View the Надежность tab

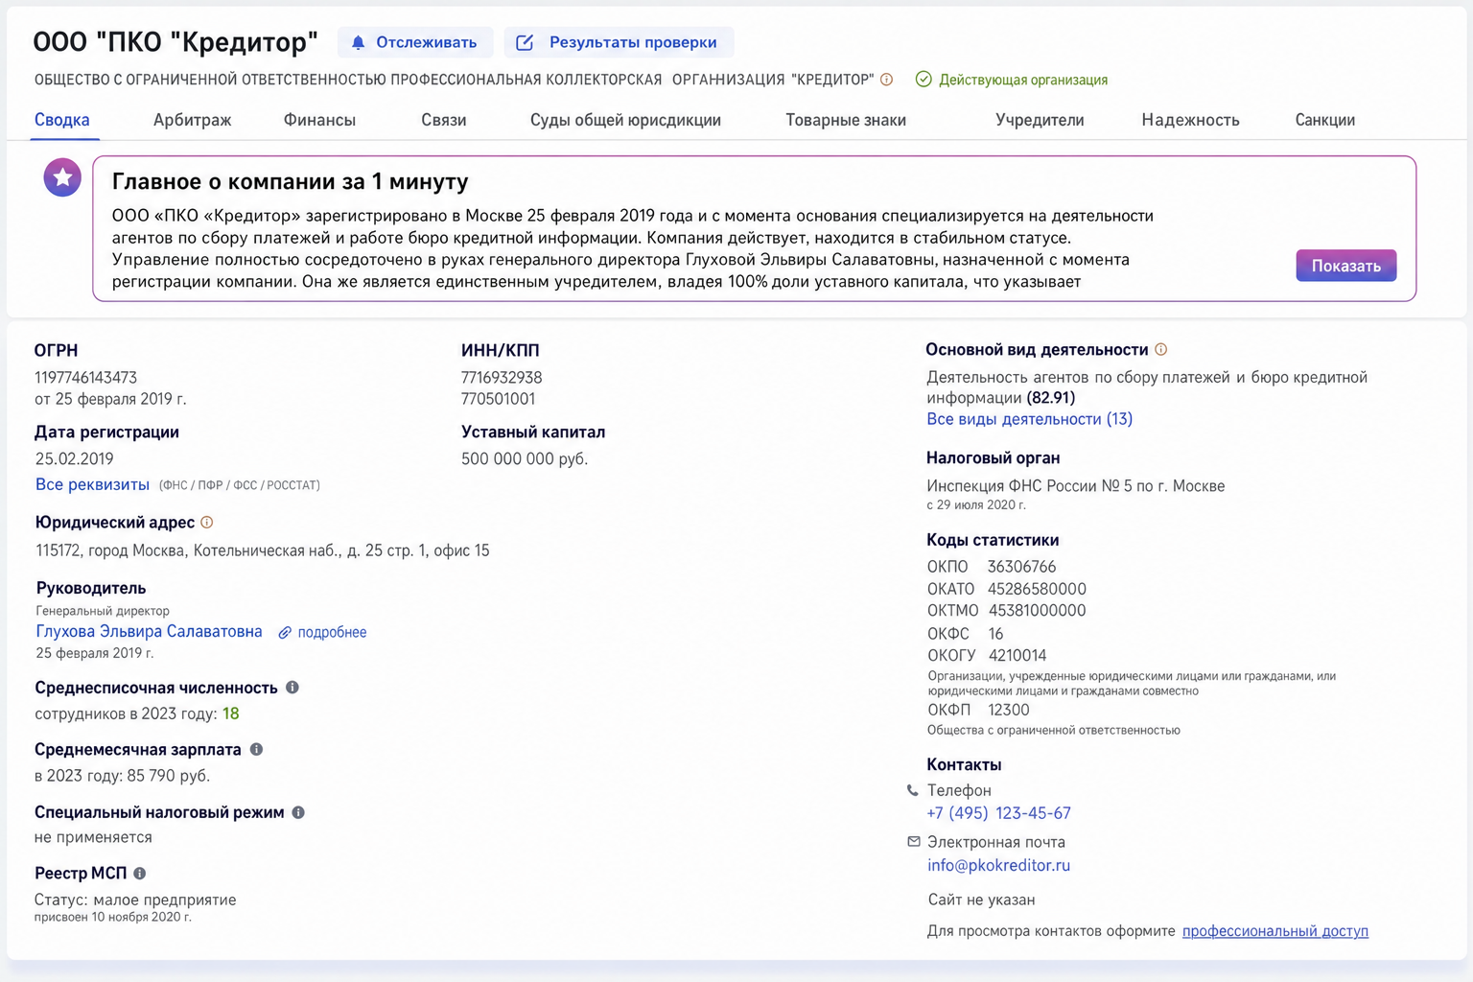(x=1190, y=120)
